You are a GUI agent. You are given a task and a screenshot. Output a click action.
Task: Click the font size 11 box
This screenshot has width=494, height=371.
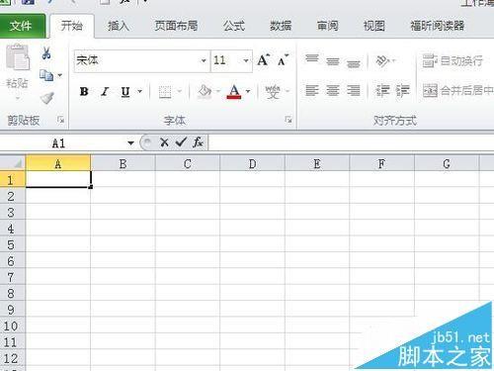[x=225, y=60]
